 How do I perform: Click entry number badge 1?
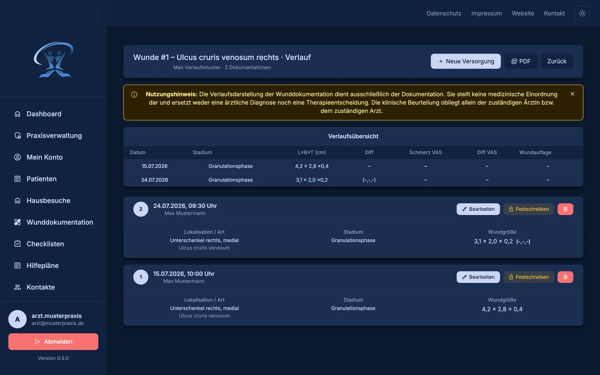point(141,277)
